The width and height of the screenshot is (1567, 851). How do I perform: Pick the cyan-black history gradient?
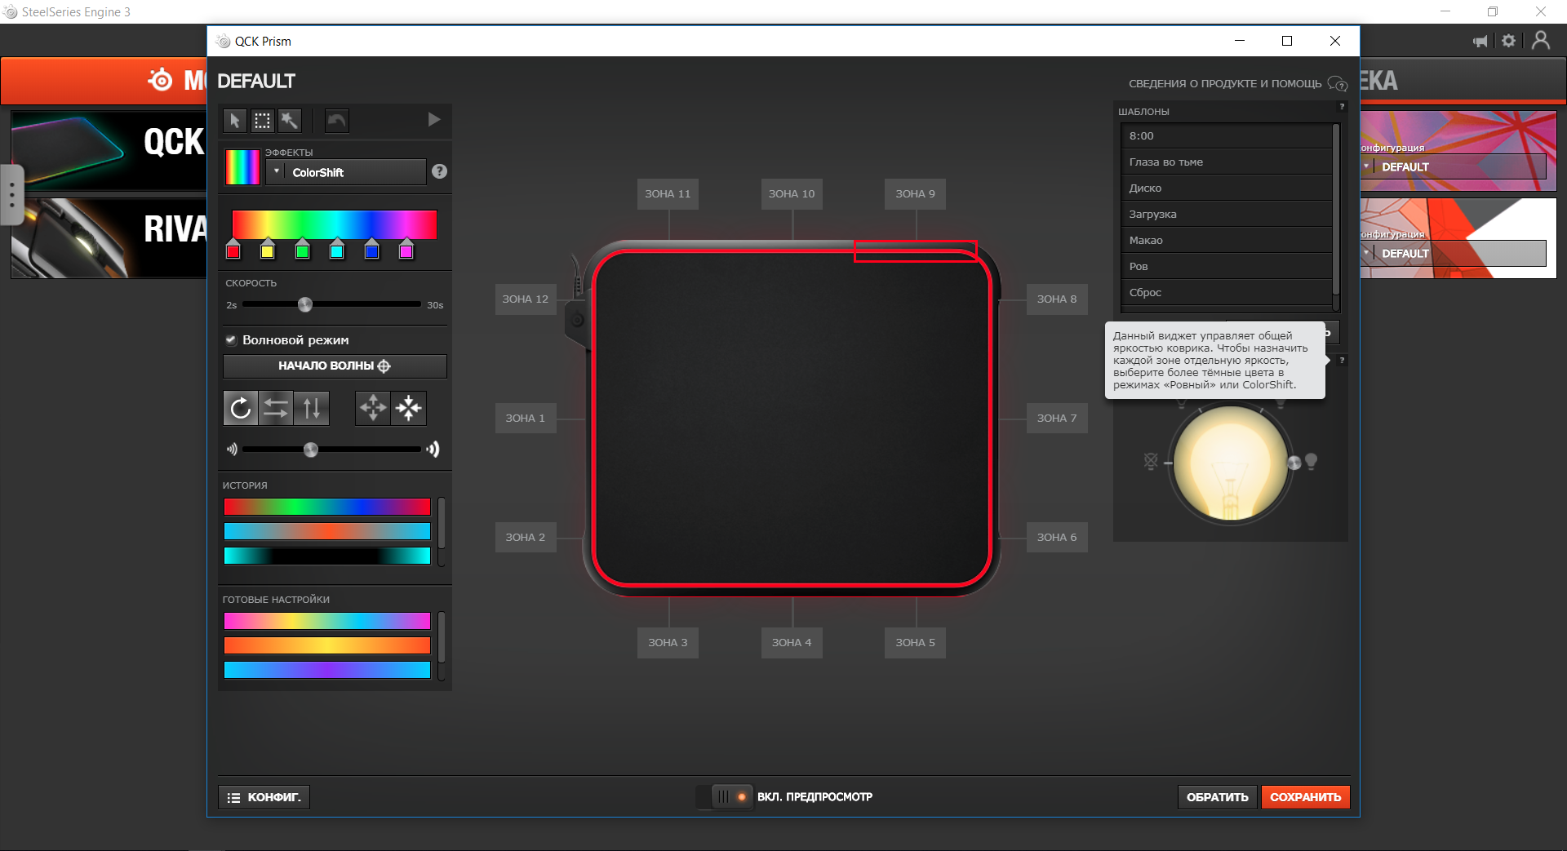click(x=327, y=556)
